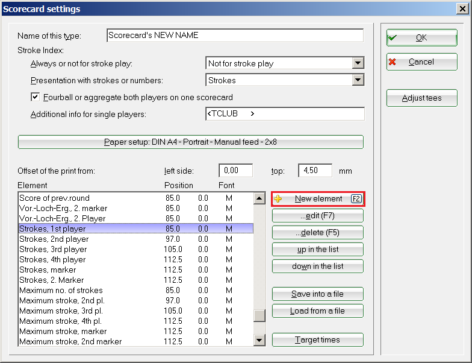This screenshot has width=472, height=363.
Task: Click Save into a file
Action: [318, 294]
